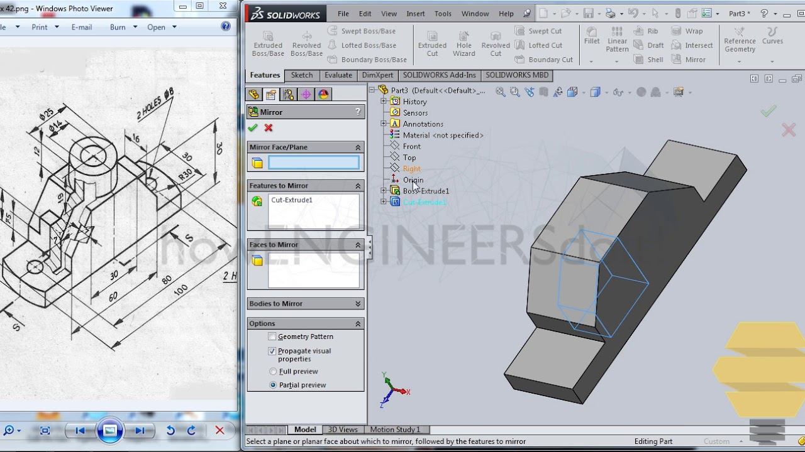
Task: Choose the Swept Cut command
Action: coord(538,31)
